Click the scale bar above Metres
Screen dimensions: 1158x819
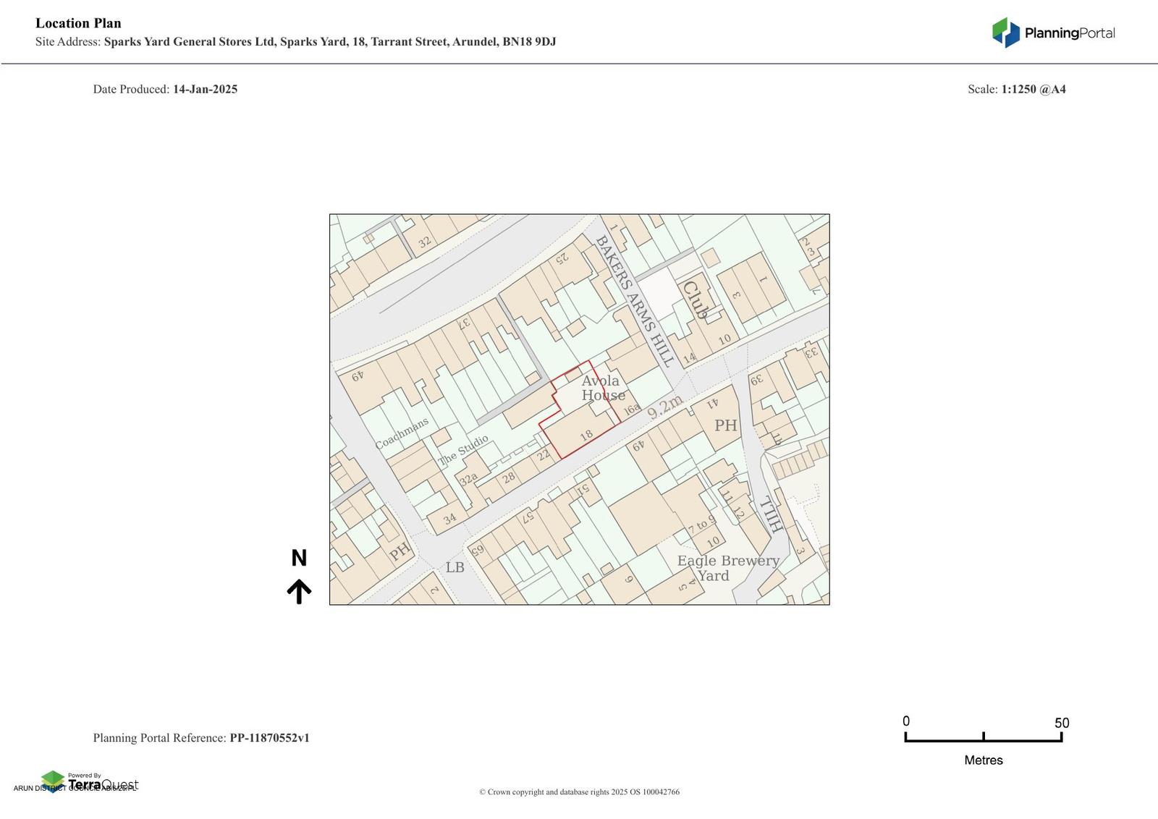point(983,737)
